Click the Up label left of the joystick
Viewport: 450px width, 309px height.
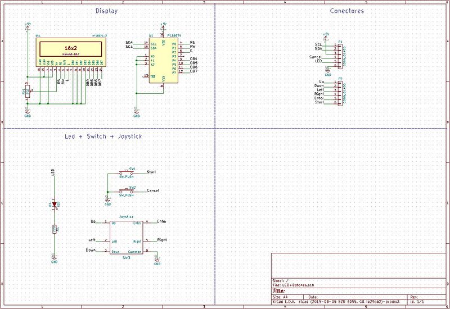click(93, 221)
